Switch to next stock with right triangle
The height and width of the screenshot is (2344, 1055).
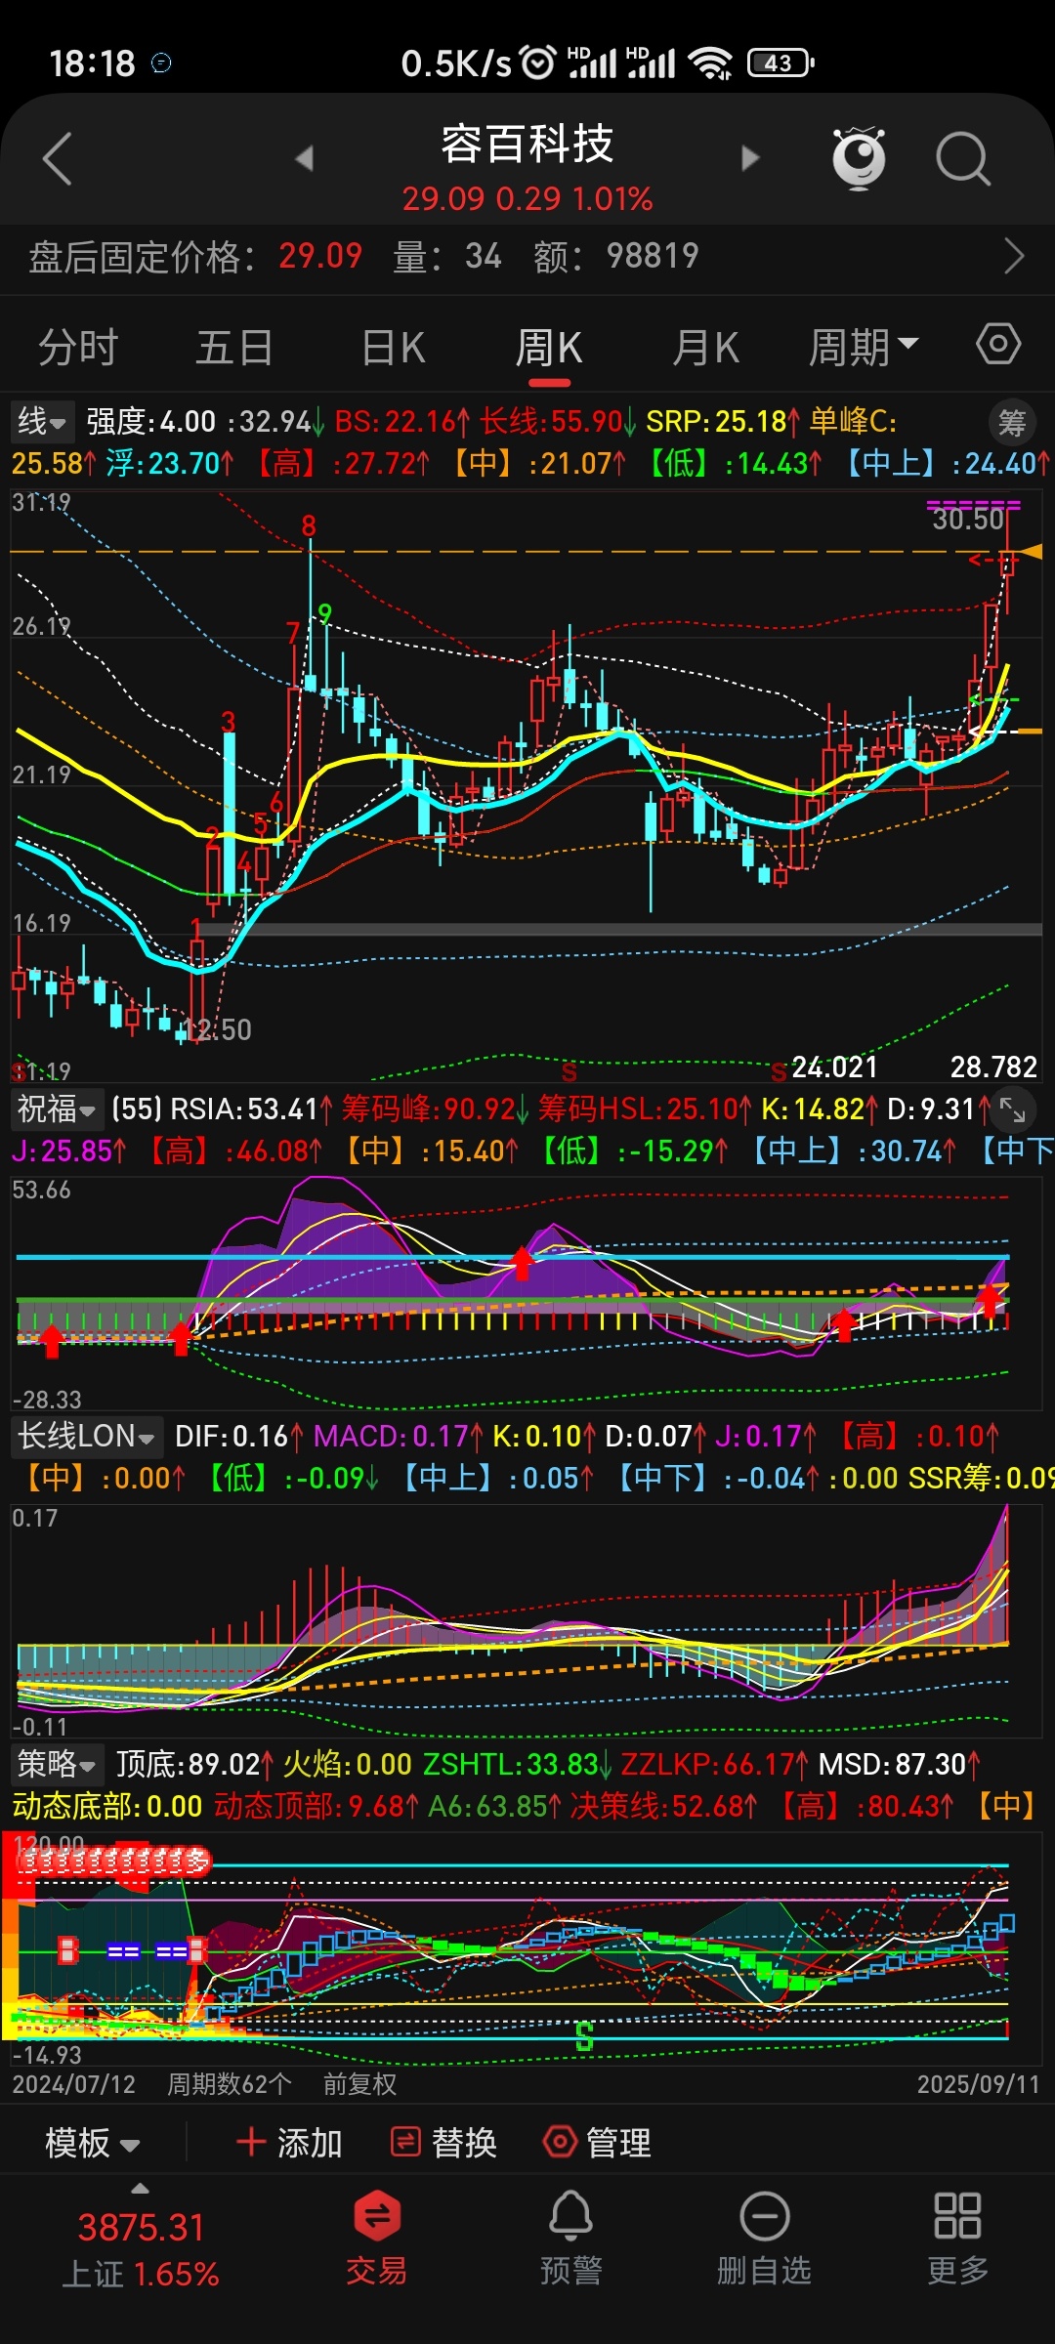click(x=750, y=158)
